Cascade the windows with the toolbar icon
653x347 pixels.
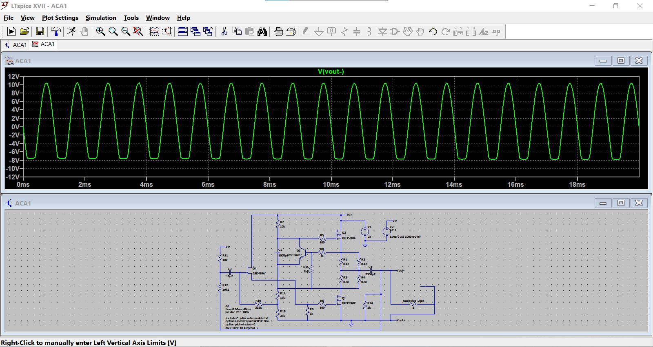point(195,31)
